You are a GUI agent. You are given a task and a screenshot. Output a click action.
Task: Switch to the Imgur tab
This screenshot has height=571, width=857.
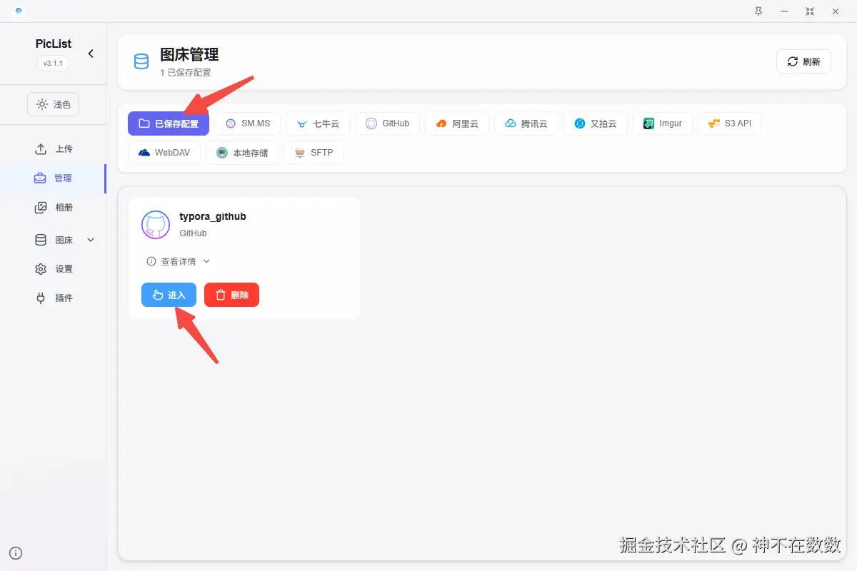(x=662, y=123)
